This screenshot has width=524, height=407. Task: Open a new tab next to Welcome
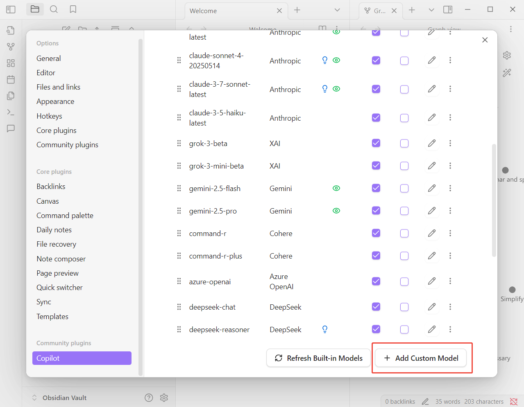[297, 10]
